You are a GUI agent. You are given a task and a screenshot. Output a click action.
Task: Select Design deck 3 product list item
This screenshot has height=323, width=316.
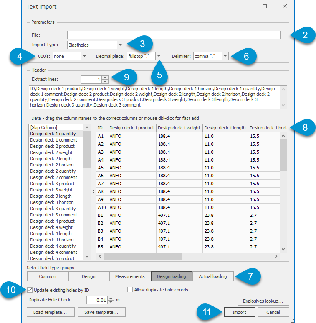(x=56, y=184)
